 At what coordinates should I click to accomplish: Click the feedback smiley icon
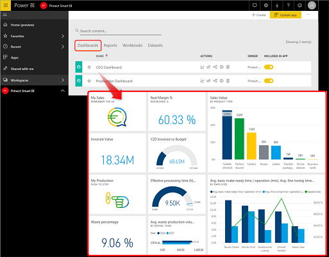(x=299, y=5)
